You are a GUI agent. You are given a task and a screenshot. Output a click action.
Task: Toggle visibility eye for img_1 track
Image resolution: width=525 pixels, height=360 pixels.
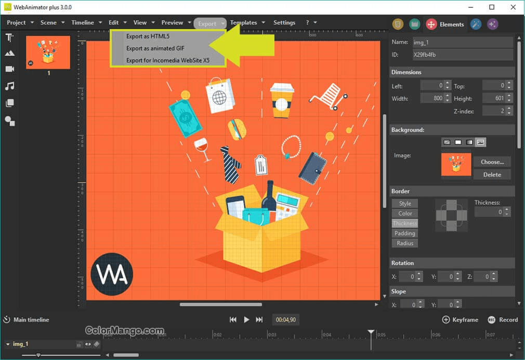click(x=87, y=344)
